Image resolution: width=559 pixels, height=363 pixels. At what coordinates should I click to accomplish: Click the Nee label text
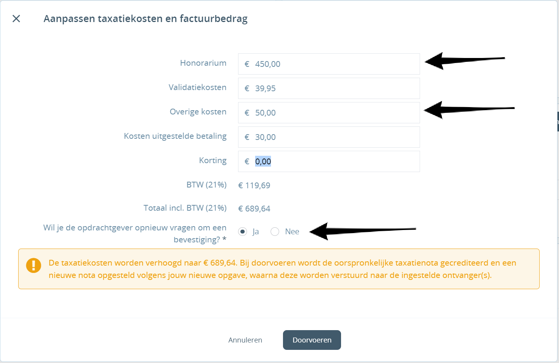pos(292,232)
